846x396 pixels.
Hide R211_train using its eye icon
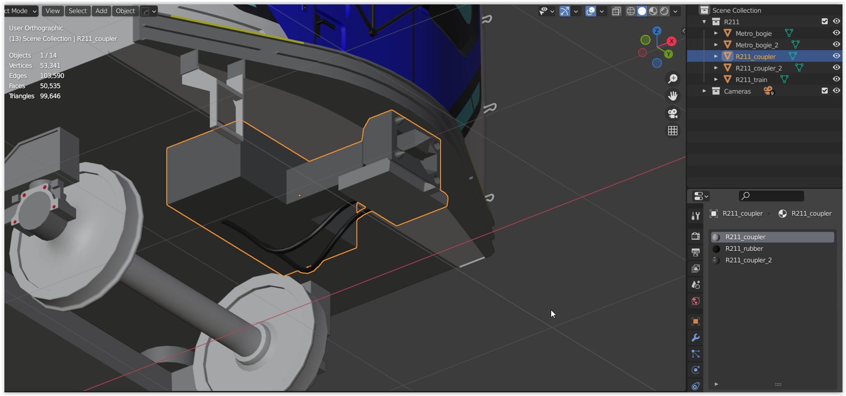point(836,79)
